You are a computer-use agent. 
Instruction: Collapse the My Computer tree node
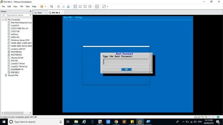[x=3, y=20]
